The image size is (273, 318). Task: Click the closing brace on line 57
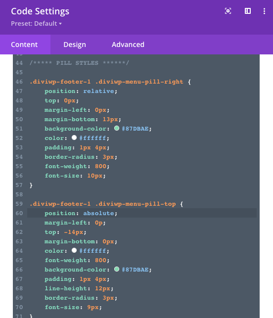point(31,185)
